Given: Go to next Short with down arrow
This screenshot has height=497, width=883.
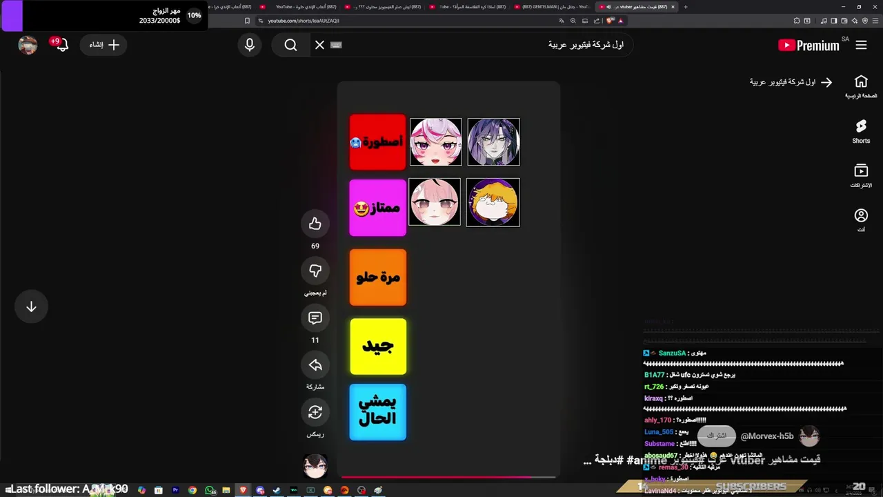Looking at the screenshot, I should coord(31,307).
